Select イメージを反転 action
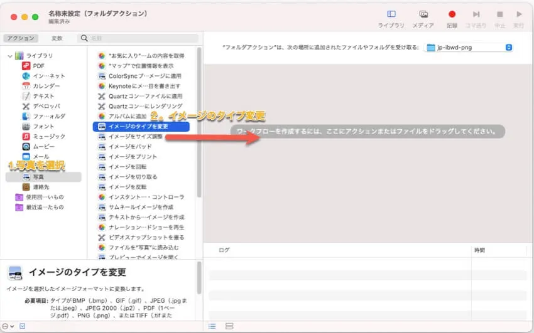The height and width of the screenshot is (333, 534). (122, 187)
